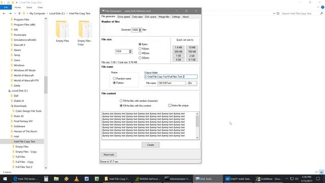Adjust the file size value spinner

tap(130, 51)
